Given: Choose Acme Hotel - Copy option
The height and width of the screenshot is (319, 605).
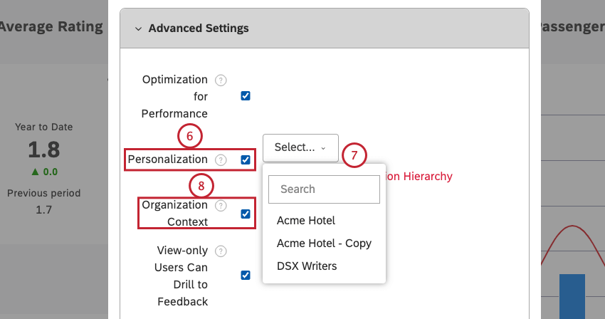Looking at the screenshot, I should coord(324,243).
